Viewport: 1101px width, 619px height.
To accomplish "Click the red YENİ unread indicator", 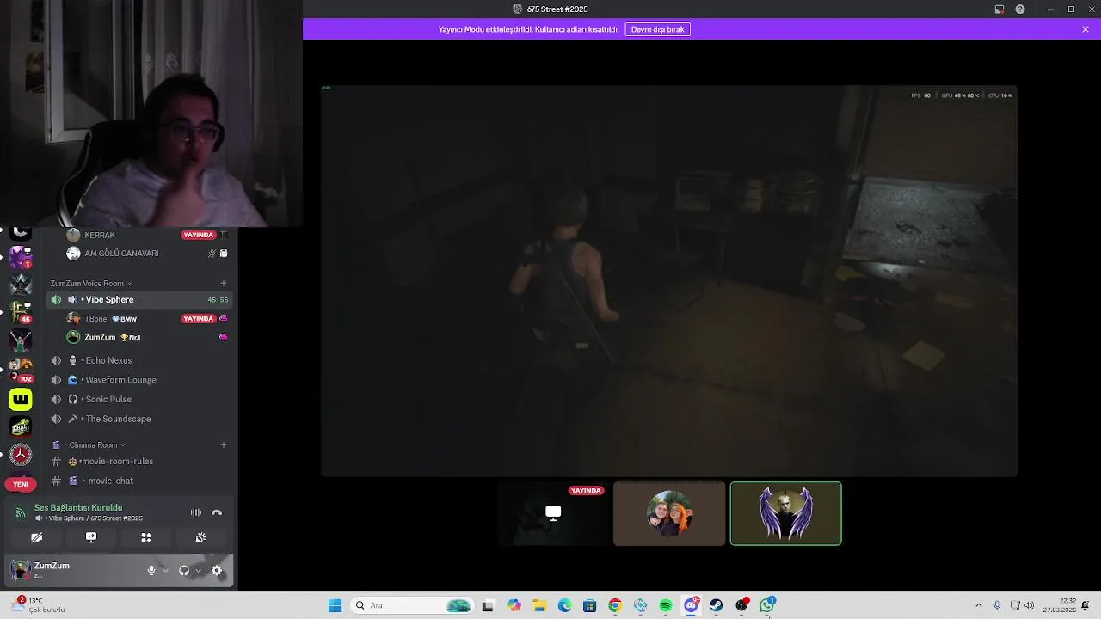I will pyautogui.click(x=21, y=484).
